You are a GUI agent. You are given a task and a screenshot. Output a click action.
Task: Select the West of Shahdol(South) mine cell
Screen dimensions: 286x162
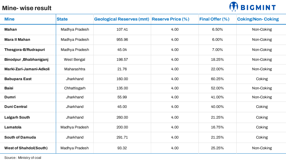26,148
